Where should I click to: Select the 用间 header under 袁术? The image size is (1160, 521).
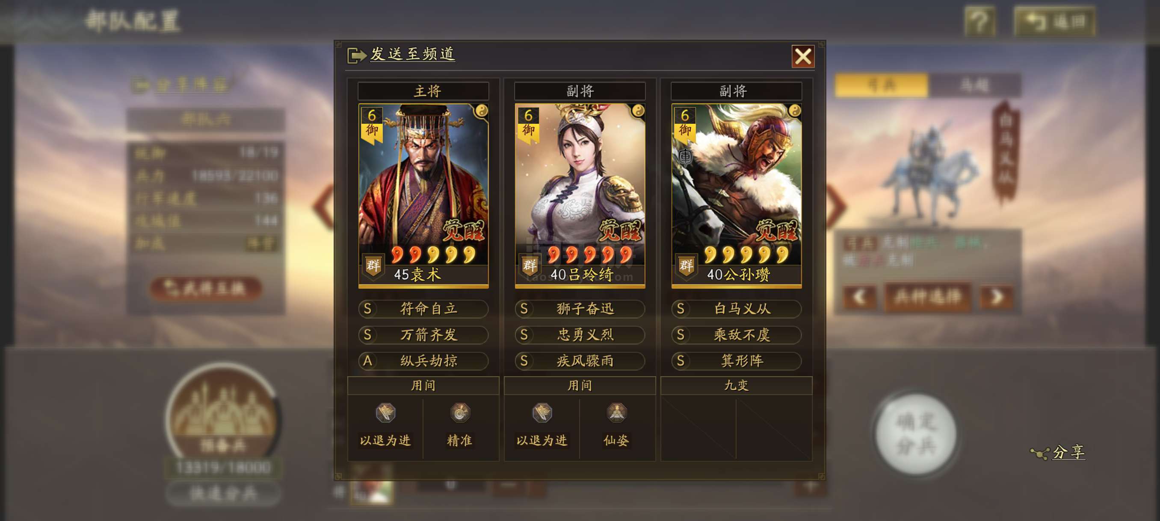point(423,385)
